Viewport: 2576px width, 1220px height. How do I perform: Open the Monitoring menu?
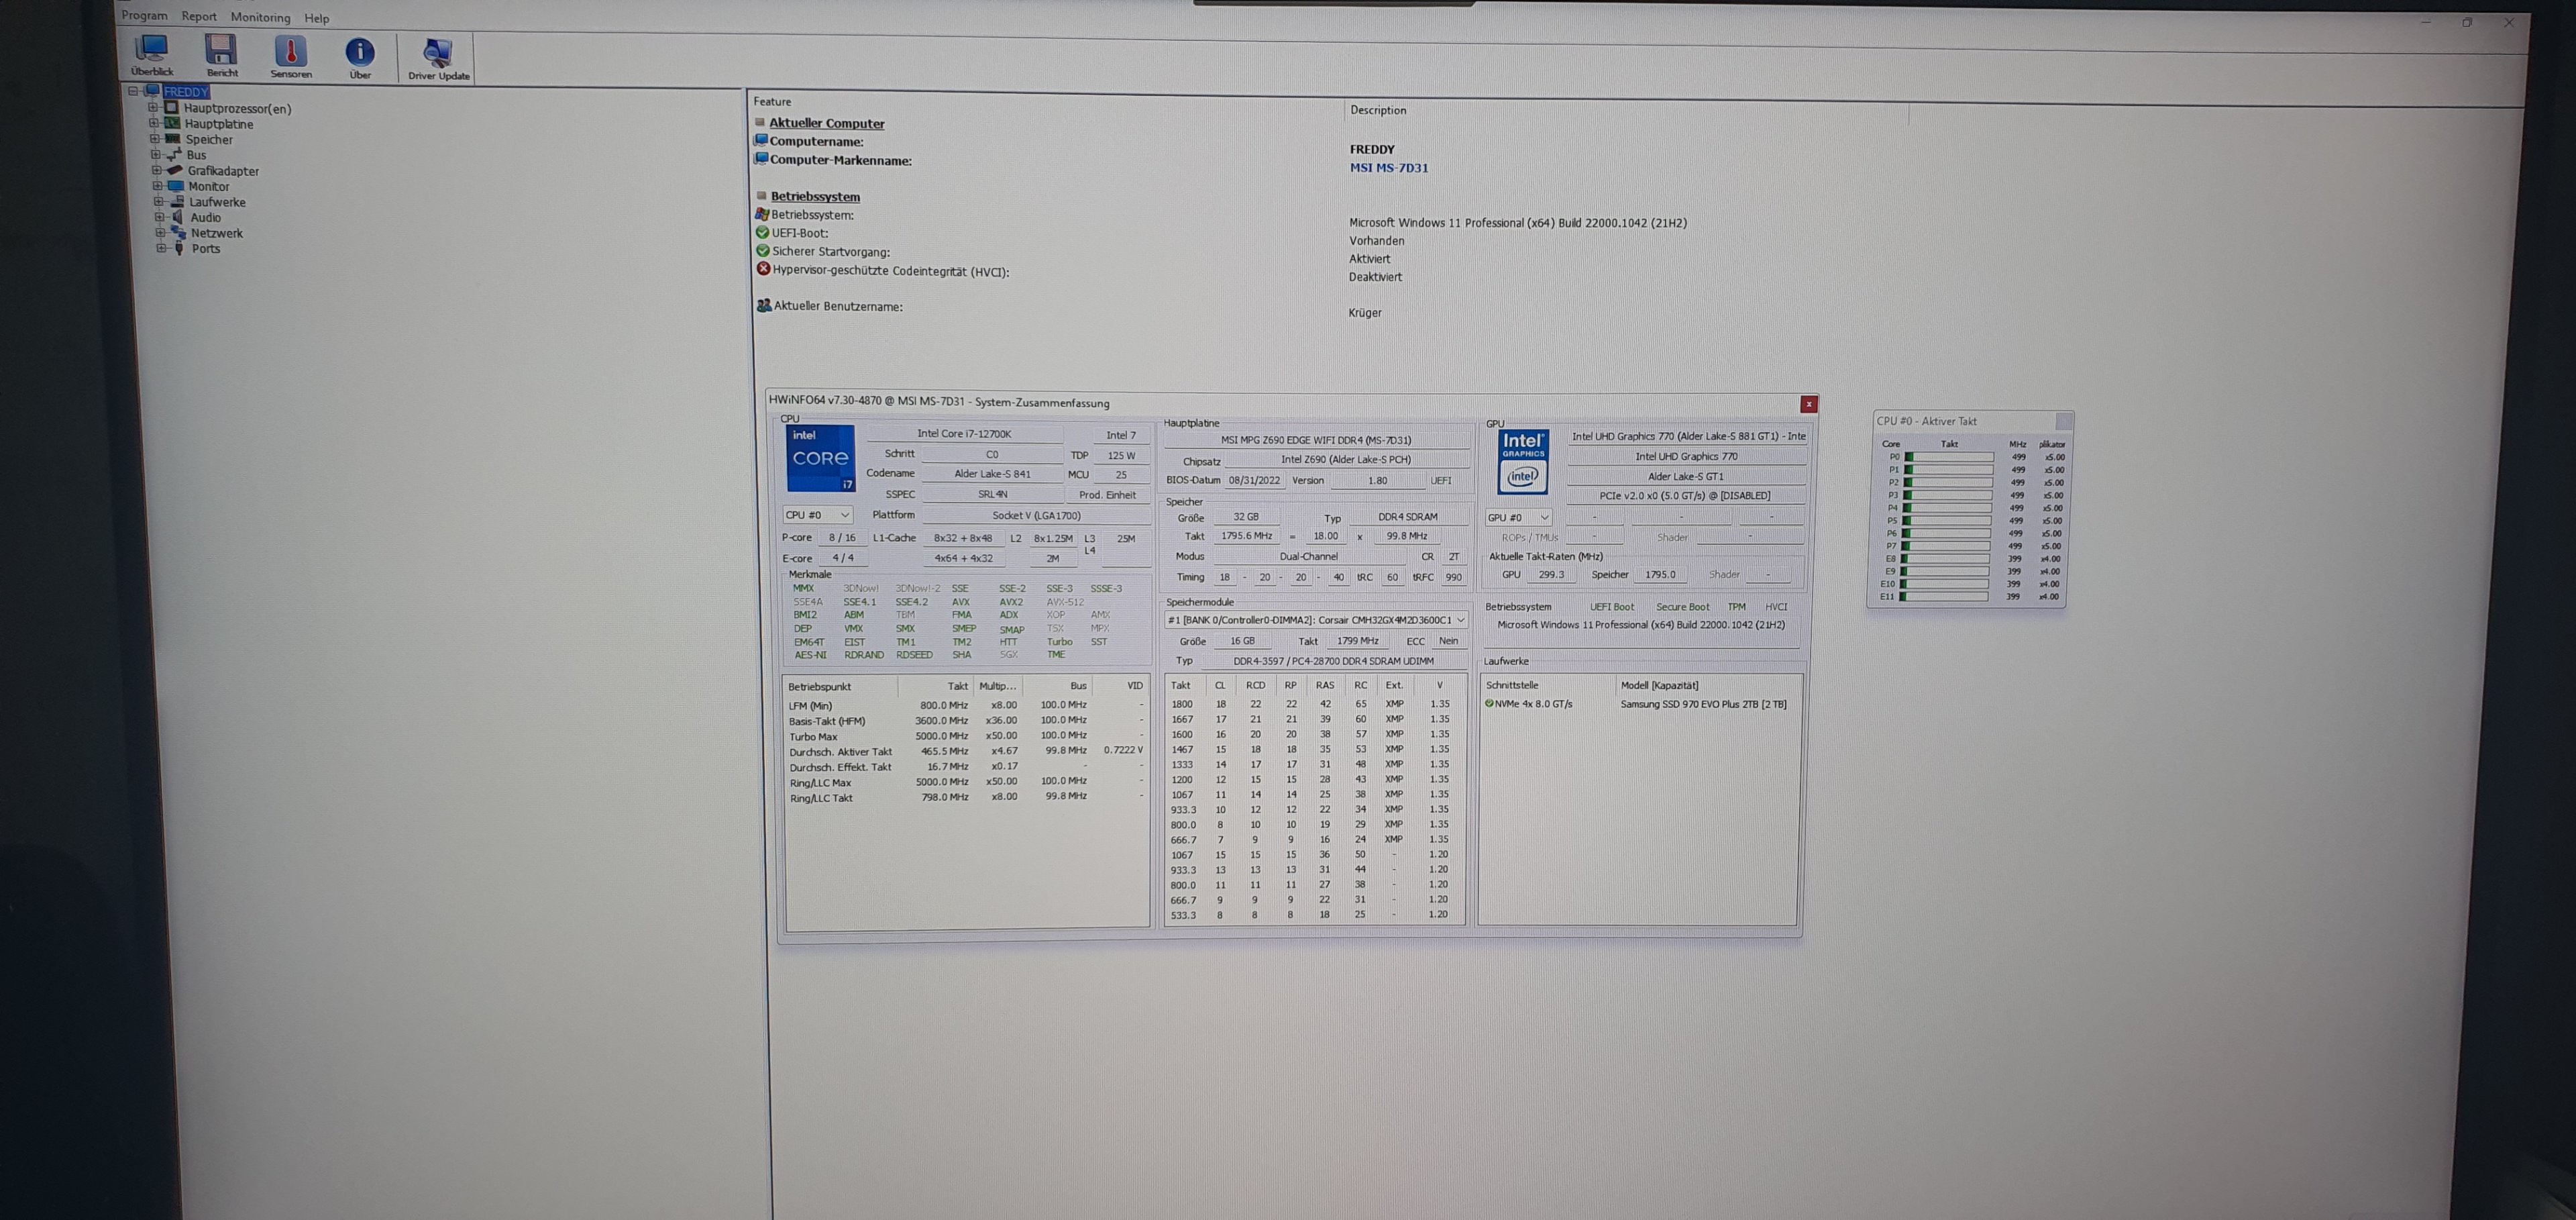coord(260,17)
